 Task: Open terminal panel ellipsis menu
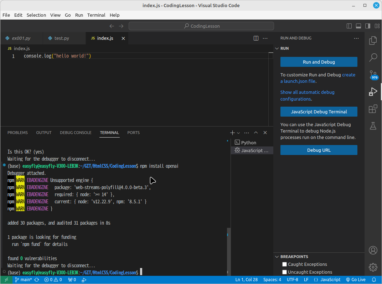(x=247, y=133)
